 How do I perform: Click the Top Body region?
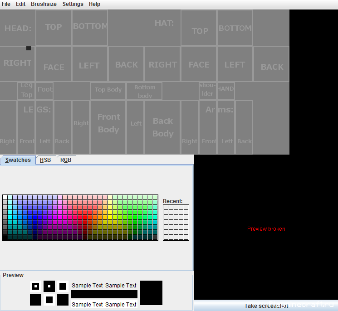pyautogui.click(x=108, y=91)
